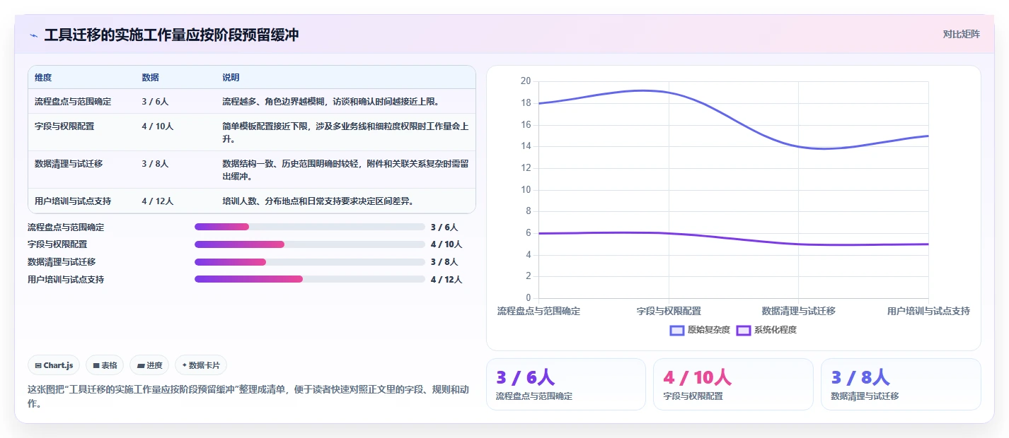Click description starting 培训人数、分布地点
1009x438 pixels.
pos(318,201)
